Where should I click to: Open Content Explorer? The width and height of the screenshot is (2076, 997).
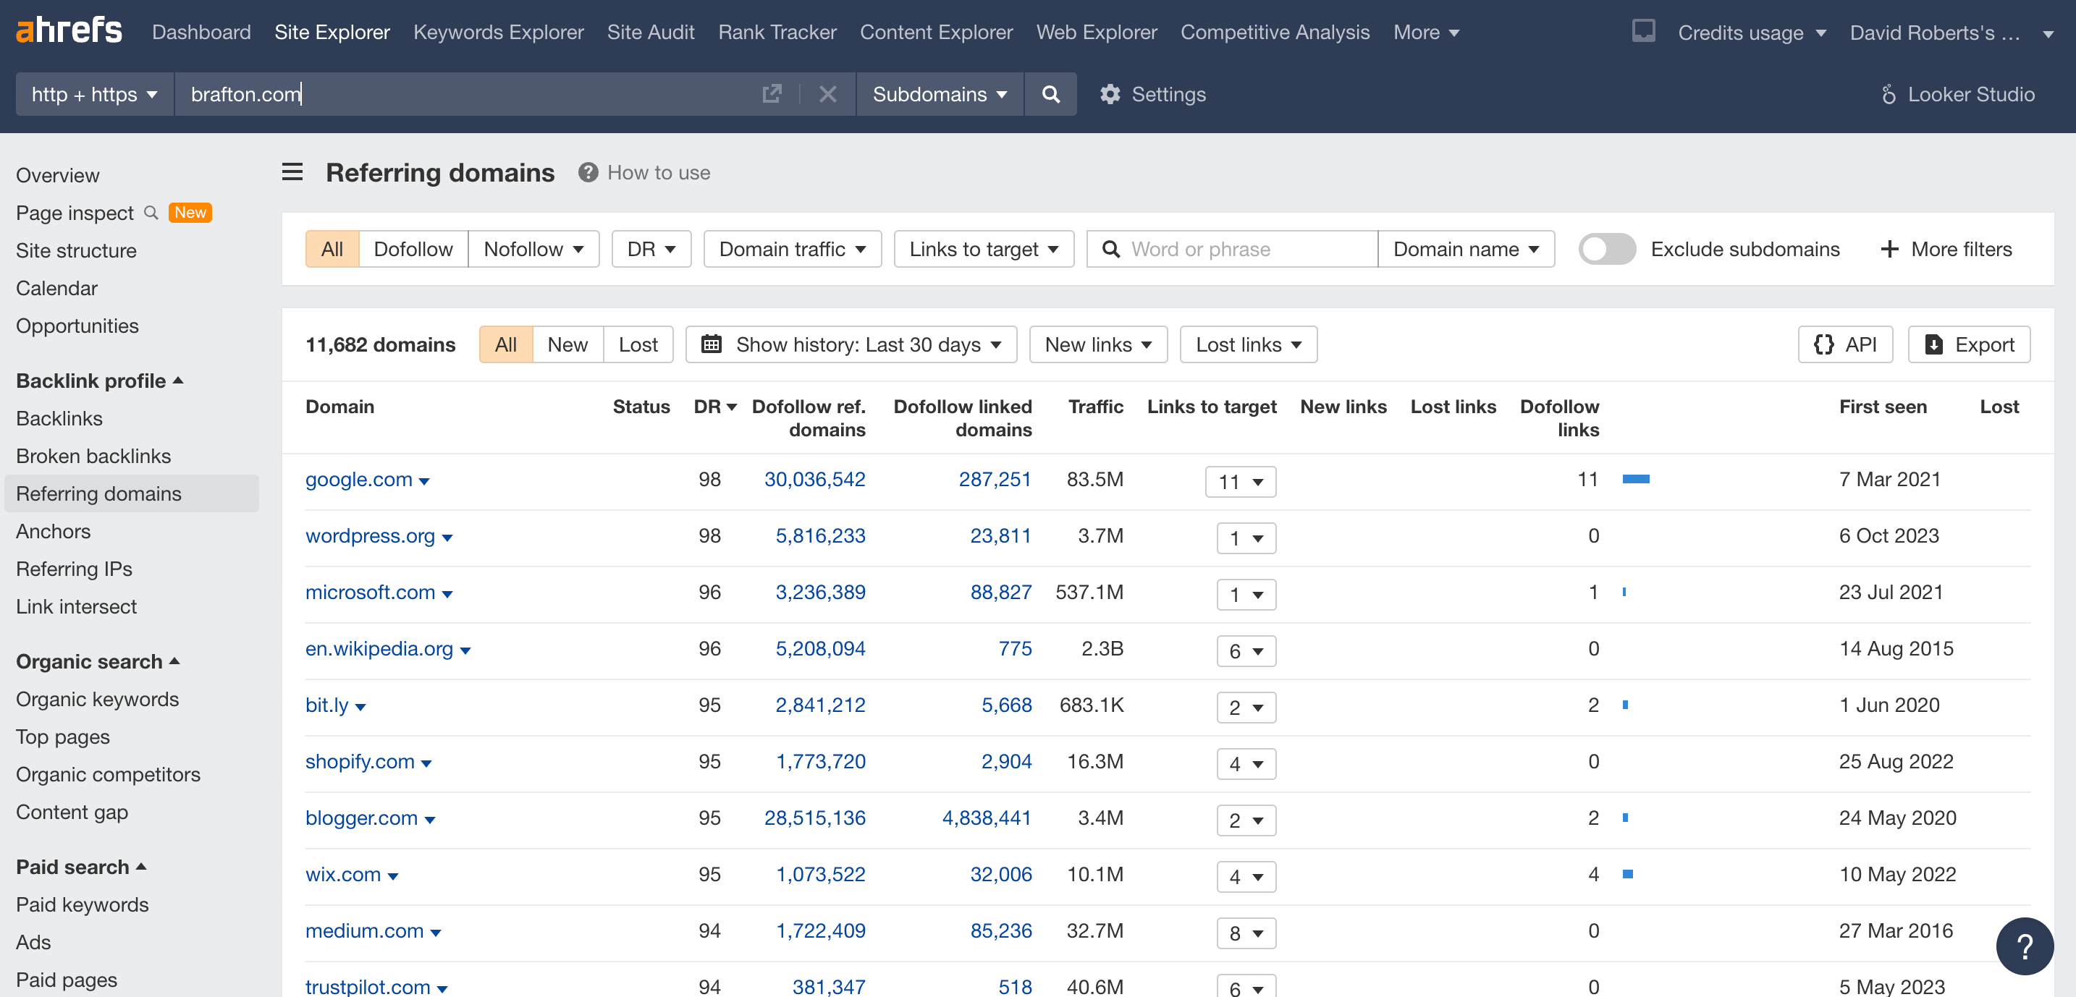point(936,33)
